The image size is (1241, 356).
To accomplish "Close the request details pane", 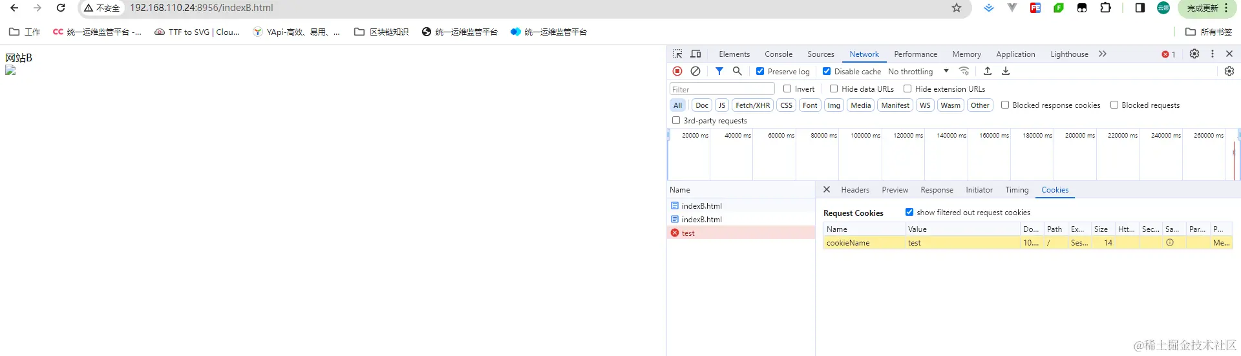I will coord(827,190).
